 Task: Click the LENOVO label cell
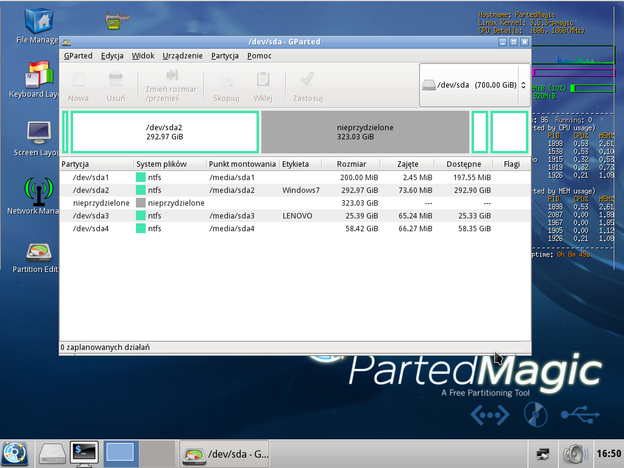(x=297, y=215)
